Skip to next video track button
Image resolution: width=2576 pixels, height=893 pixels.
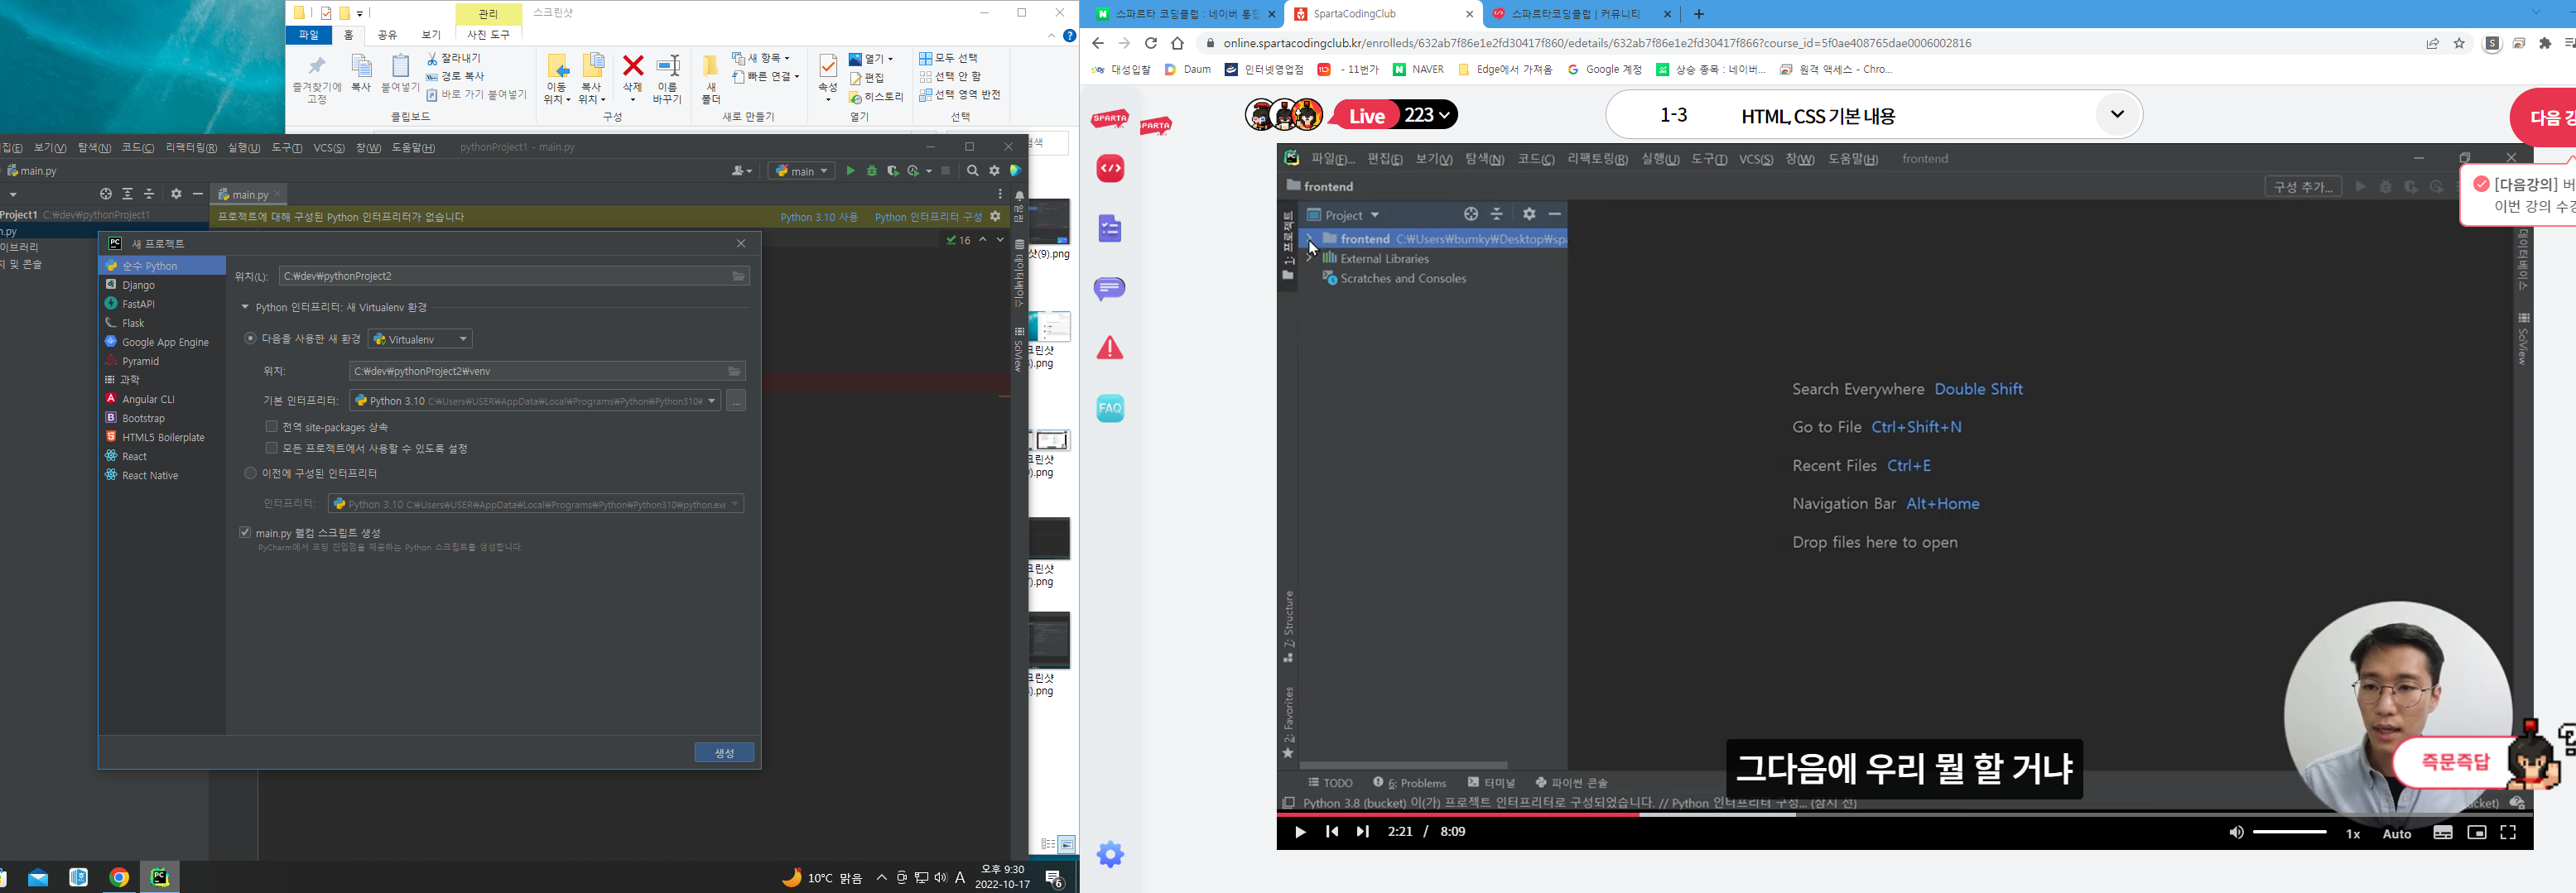coord(1362,832)
